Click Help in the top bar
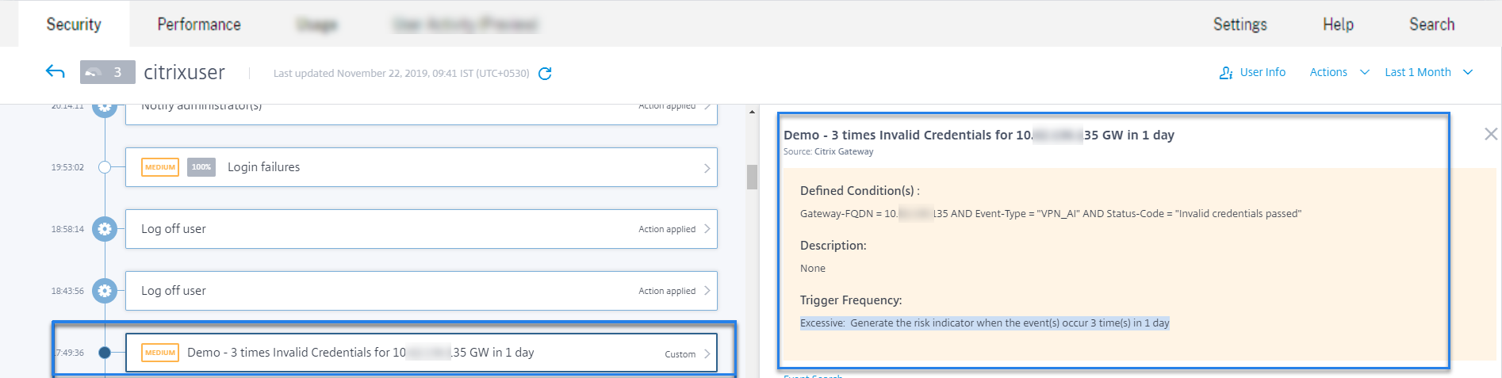 (1338, 25)
